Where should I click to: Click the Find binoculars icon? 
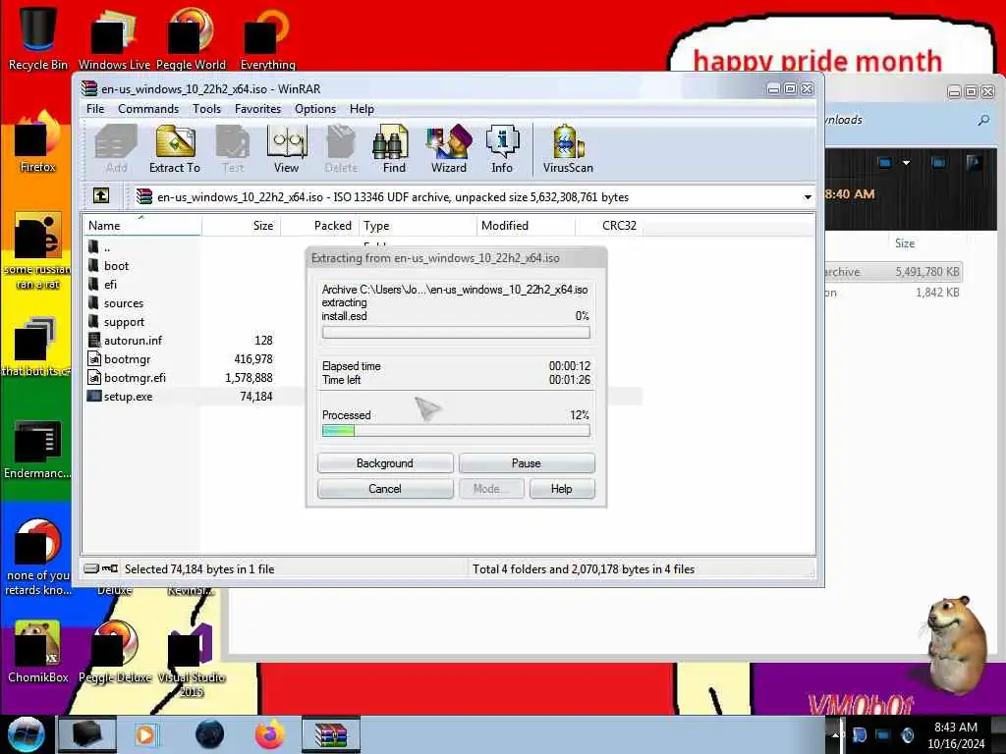pyautogui.click(x=393, y=149)
